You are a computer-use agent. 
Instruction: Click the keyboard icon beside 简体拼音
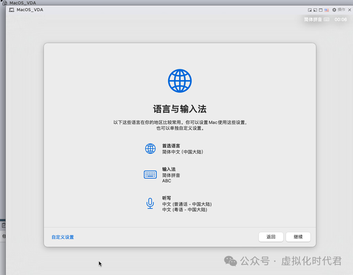[x=326, y=20]
